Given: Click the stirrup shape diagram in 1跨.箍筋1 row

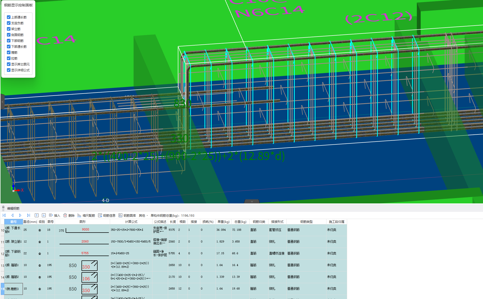Looking at the screenshot, I should (89, 266).
